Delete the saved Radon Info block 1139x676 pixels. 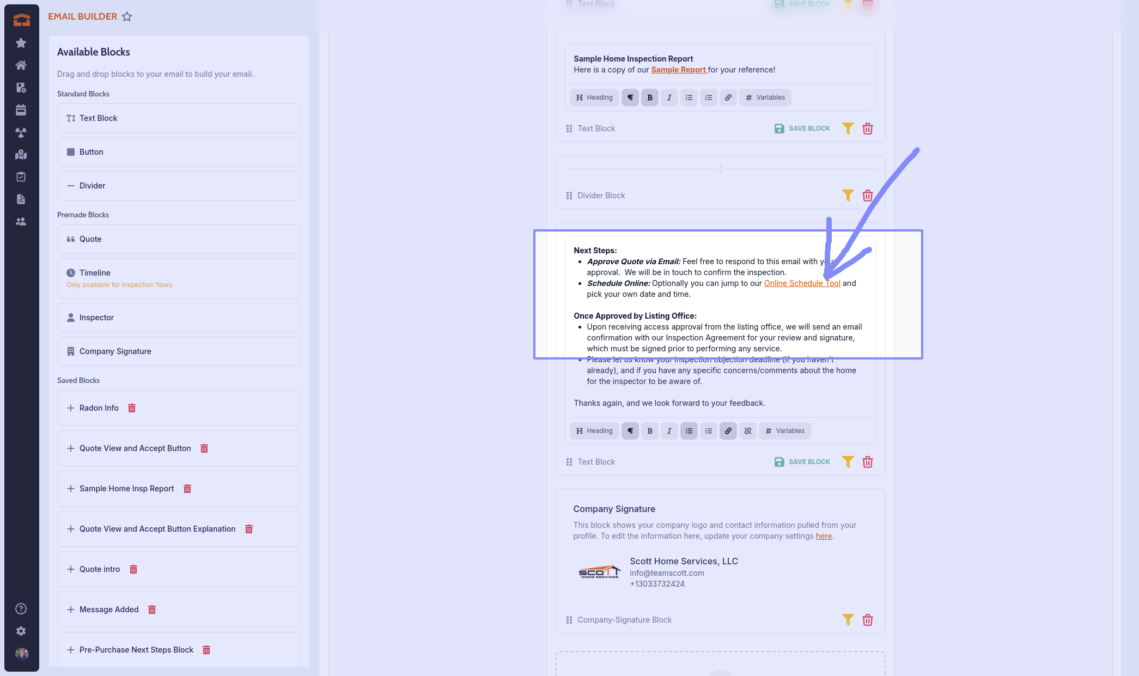point(132,408)
